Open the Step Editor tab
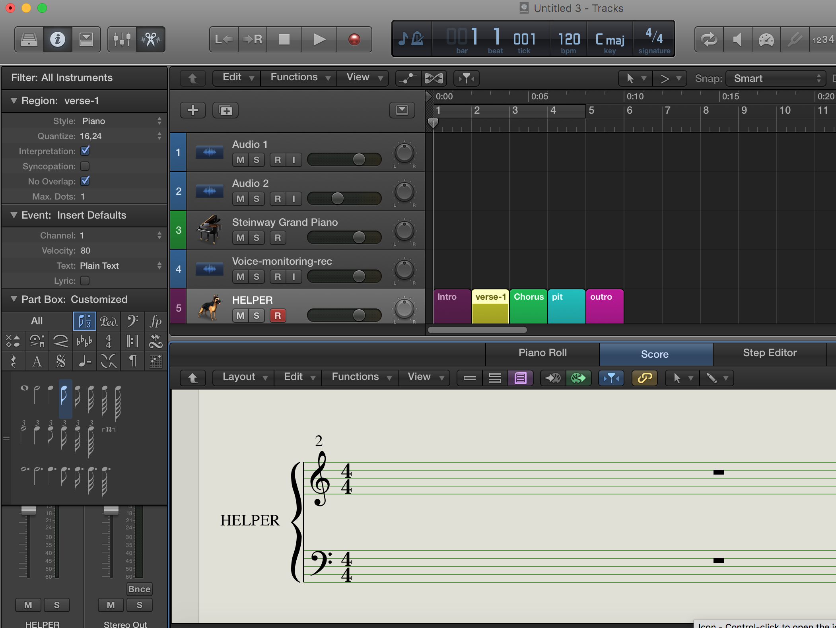This screenshot has height=628, width=836. (x=769, y=353)
